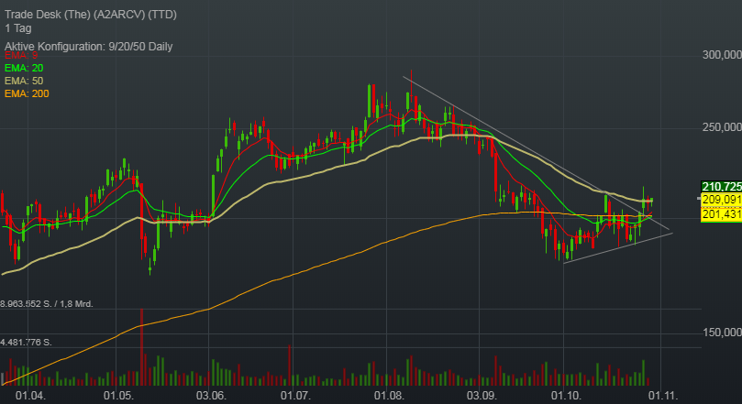Image resolution: width=742 pixels, height=404 pixels.
Task: Select the 03.06. date on the time axis
Action: [x=210, y=396]
